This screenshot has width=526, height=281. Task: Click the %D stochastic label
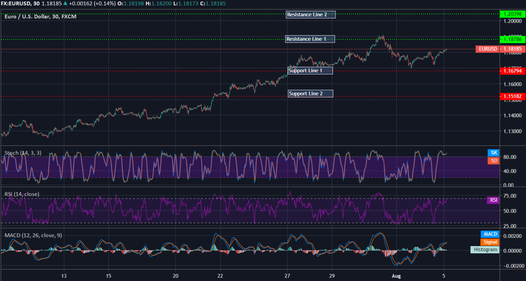click(x=493, y=160)
